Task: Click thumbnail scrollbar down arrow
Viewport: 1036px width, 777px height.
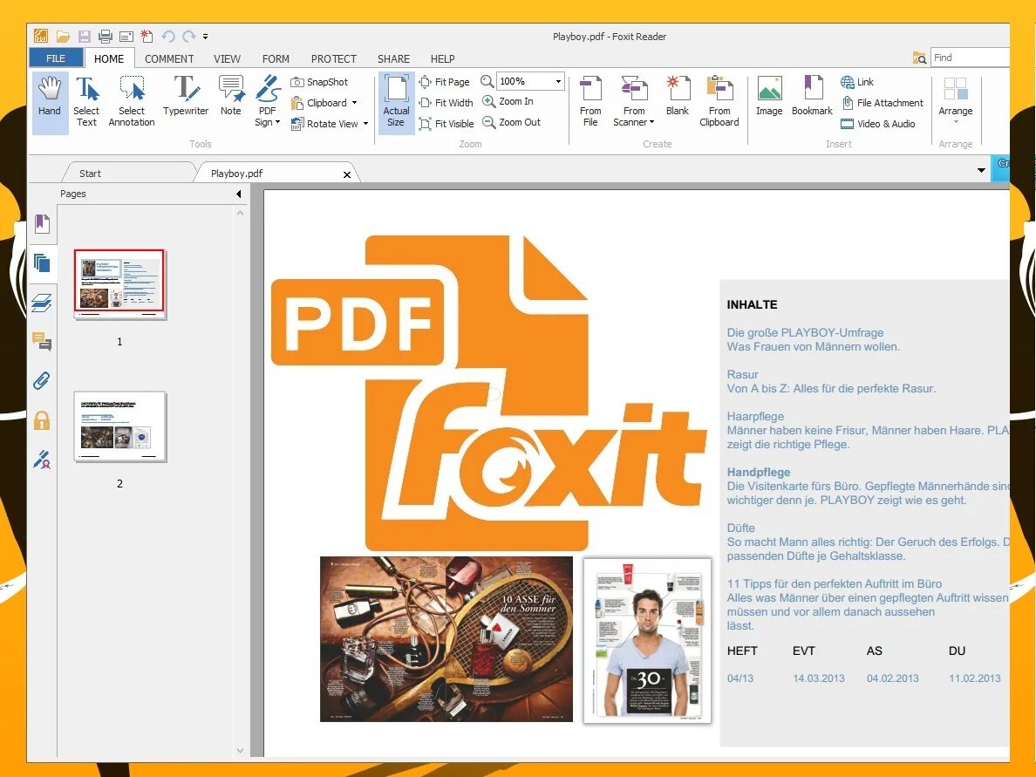Action: [x=240, y=751]
